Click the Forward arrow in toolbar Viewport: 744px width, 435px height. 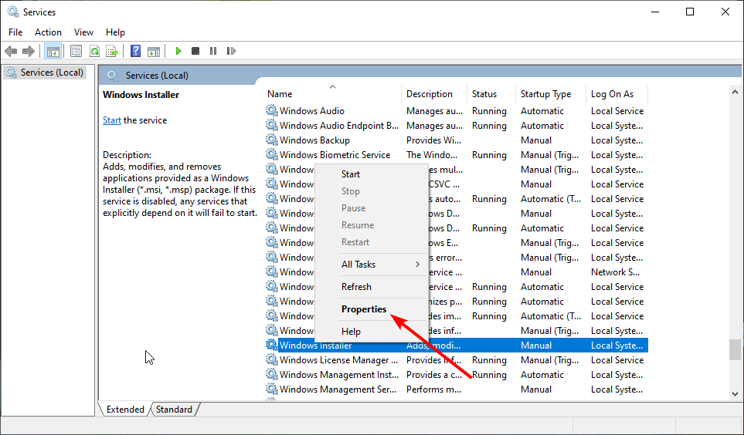click(x=29, y=52)
